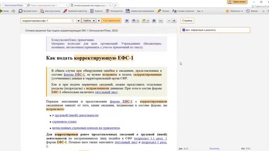This screenshot has width=269, height=151.
Task: Go forward with the grey arrow
Action: (13, 11)
